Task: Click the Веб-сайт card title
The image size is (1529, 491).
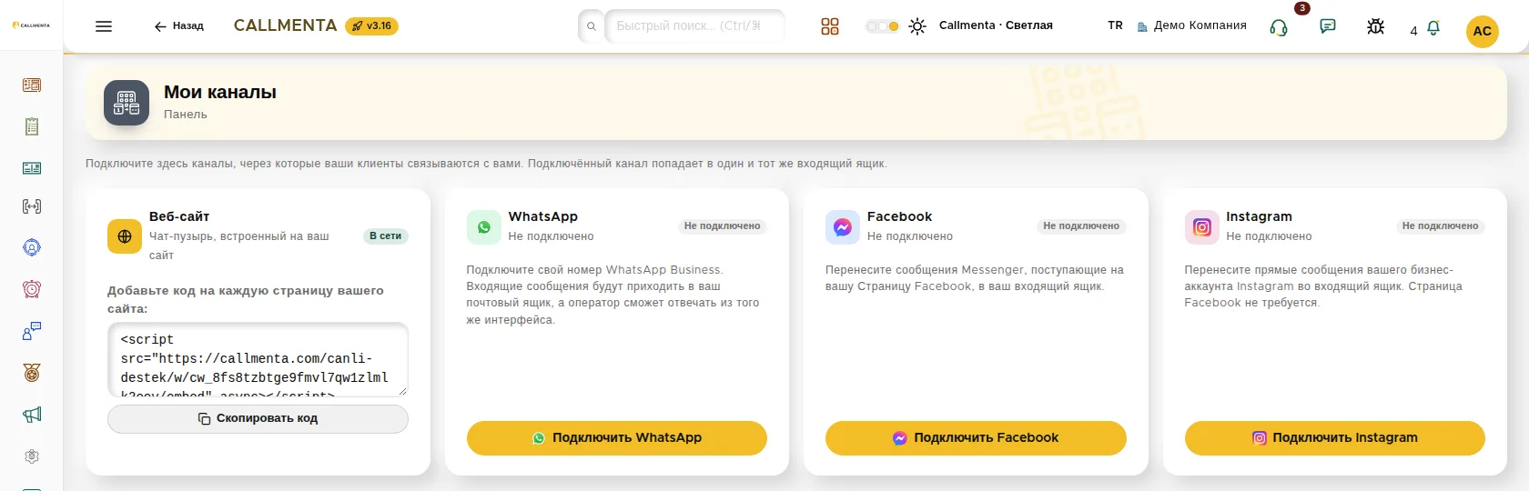Action: 179,216
